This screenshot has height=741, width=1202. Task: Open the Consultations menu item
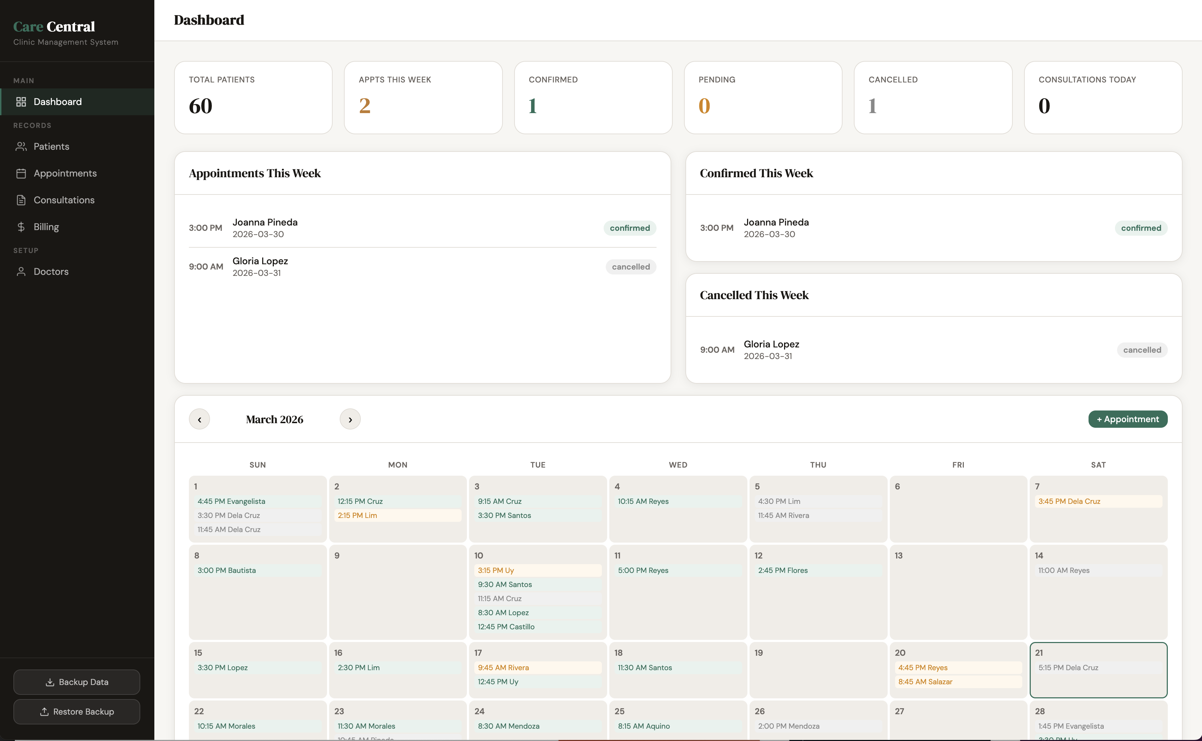click(x=64, y=200)
